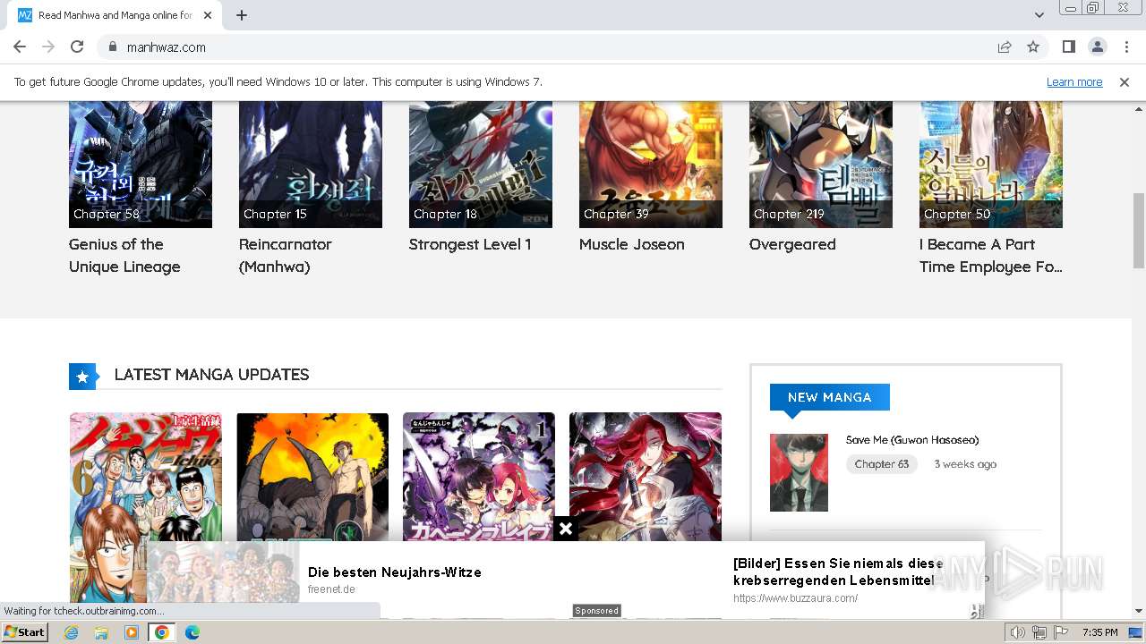Viewport: 1146px width, 644px height.
Task: Launch Internet Explorer from taskbar
Action: [x=71, y=632]
